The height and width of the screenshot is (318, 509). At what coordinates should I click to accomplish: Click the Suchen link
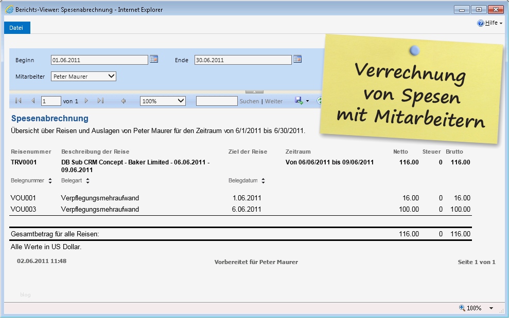[249, 101]
